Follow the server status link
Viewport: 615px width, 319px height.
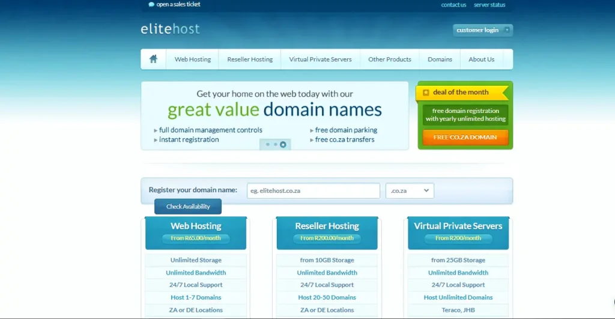(x=489, y=5)
